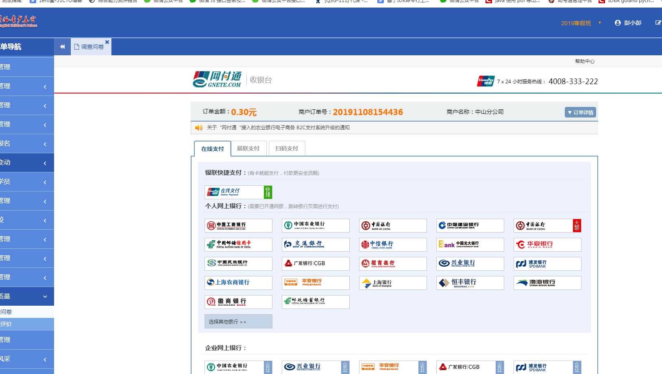
Task: Switch to the 易联支付 tab
Action: pyautogui.click(x=248, y=148)
